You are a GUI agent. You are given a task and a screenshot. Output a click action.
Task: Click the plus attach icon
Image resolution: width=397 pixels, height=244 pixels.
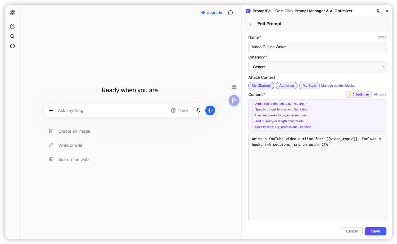(51, 110)
